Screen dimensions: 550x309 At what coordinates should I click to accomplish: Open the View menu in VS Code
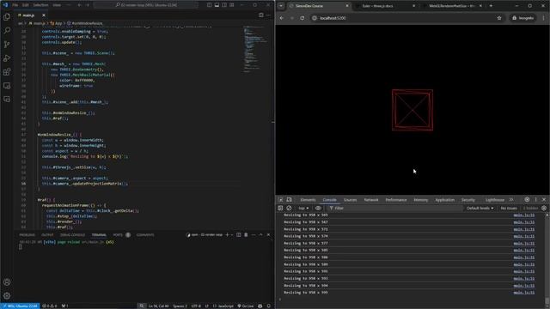point(57,5)
